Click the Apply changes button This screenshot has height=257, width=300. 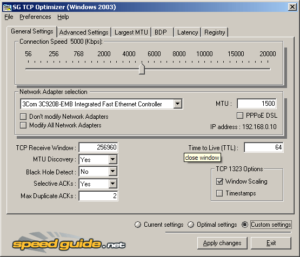coord(222,243)
